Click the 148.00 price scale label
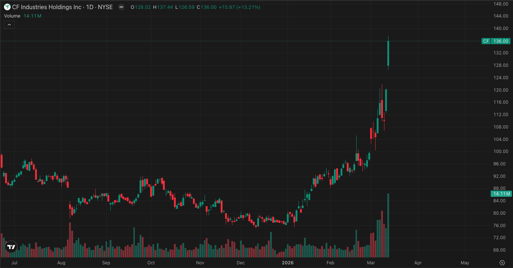 click(501, 4)
